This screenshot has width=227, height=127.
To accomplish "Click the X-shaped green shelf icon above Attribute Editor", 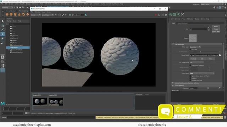I will coord(182,14).
